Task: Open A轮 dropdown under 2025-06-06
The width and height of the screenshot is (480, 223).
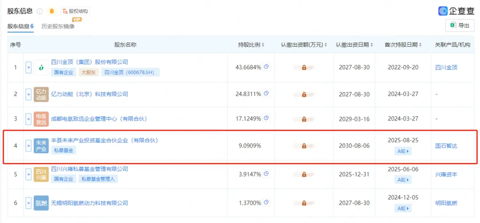Action: [403, 180]
